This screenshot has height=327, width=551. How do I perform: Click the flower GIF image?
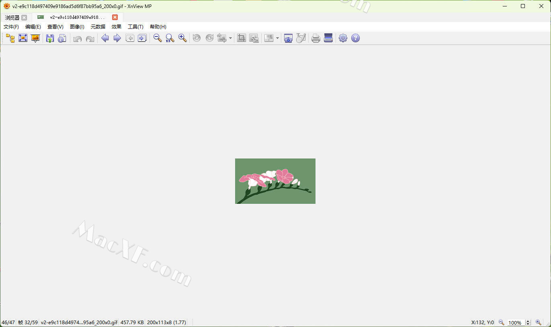pyautogui.click(x=275, y=181)
